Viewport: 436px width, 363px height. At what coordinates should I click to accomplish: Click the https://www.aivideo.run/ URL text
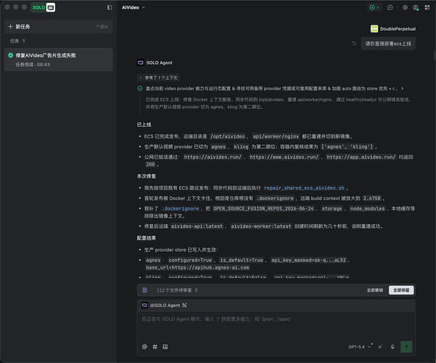pyautogui.click(x=284, y=158)
